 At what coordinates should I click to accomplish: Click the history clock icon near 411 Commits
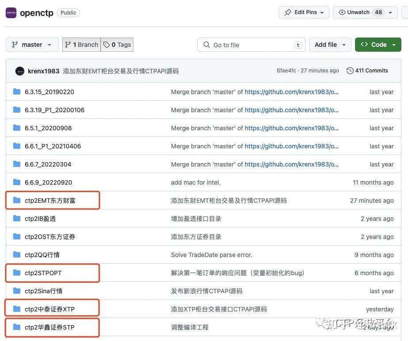pyautogui.click(x=349, y=70)
